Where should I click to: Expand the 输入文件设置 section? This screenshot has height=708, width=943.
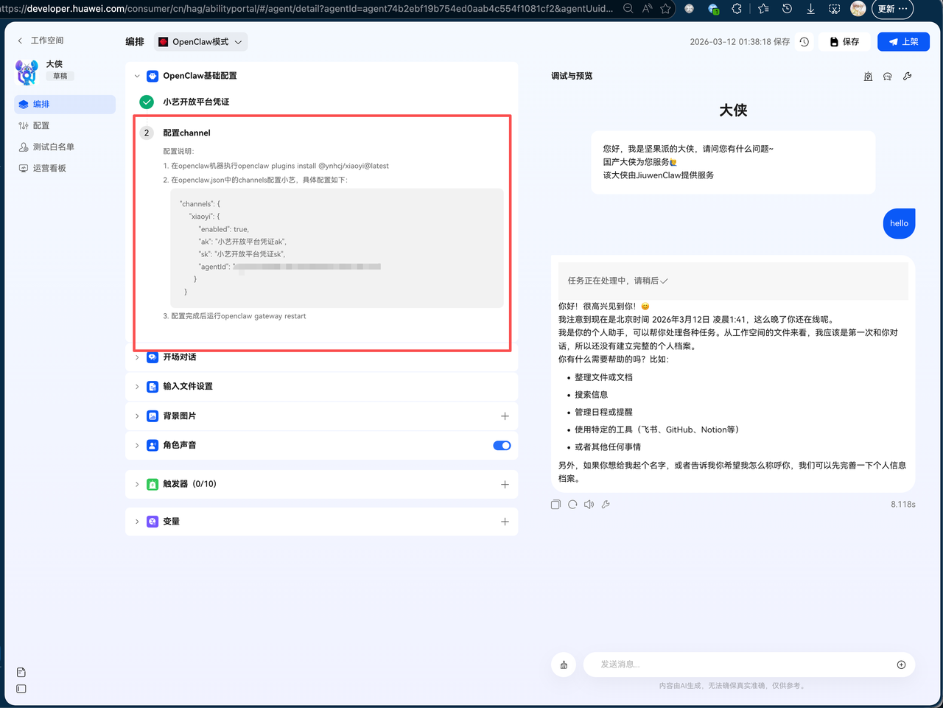tap(137, 387)
